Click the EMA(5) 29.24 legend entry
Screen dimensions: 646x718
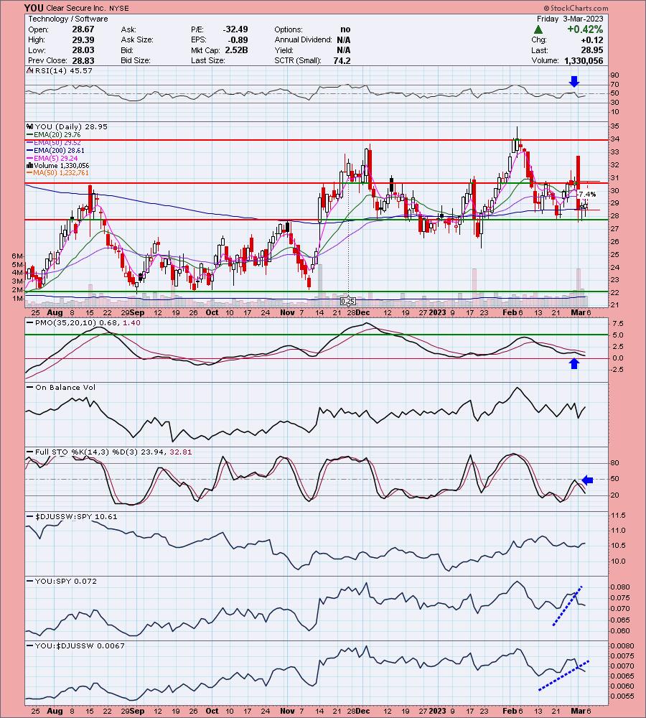(55, 158)
